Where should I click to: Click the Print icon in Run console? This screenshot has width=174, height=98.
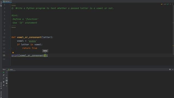click(x=7, y=83)
